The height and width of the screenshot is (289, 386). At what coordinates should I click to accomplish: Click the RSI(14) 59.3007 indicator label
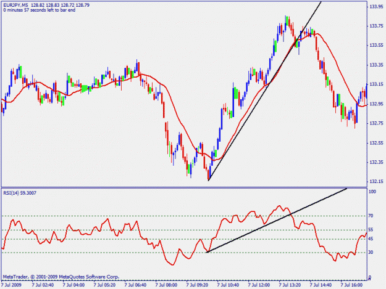pyautogui.click(x=20, y=193)
